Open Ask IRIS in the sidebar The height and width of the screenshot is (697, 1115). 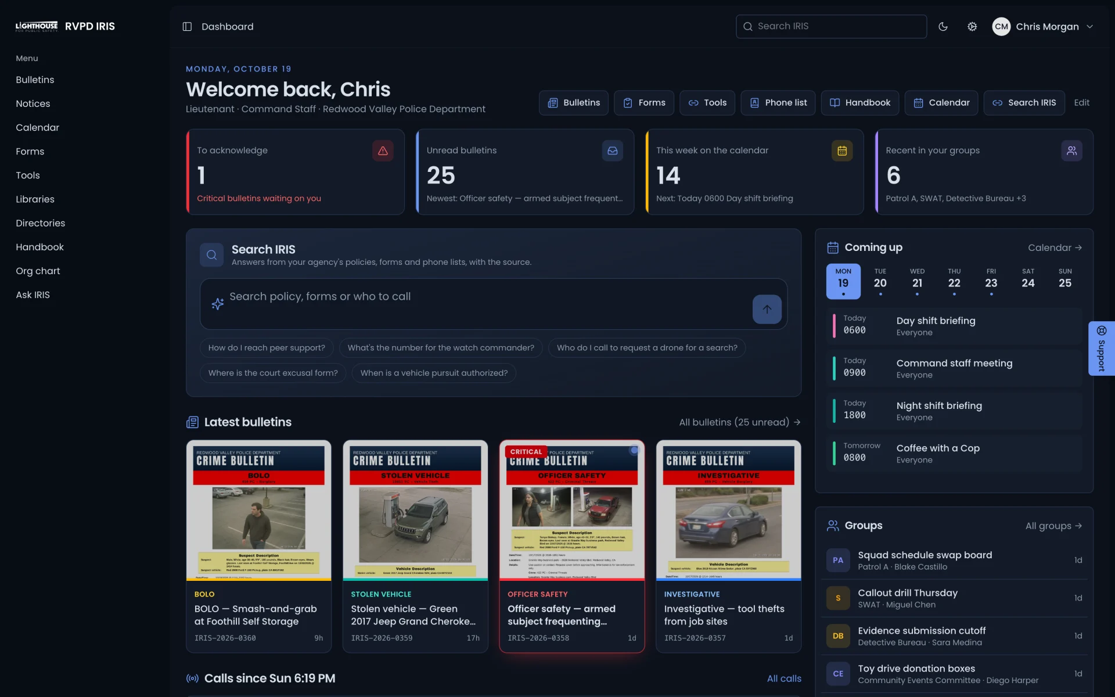tap(33, 295)
